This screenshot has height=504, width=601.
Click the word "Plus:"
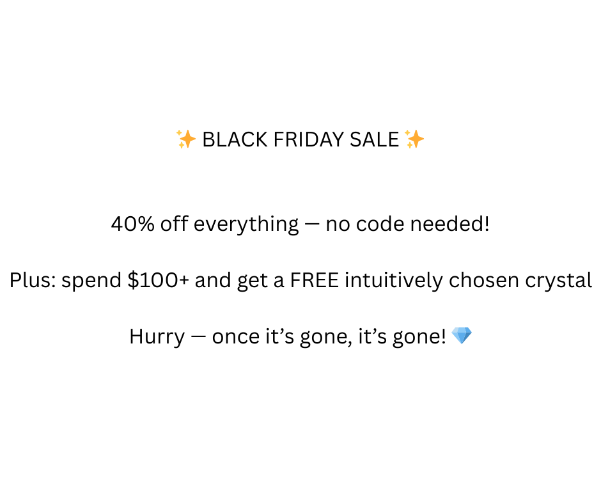(33, 280)
